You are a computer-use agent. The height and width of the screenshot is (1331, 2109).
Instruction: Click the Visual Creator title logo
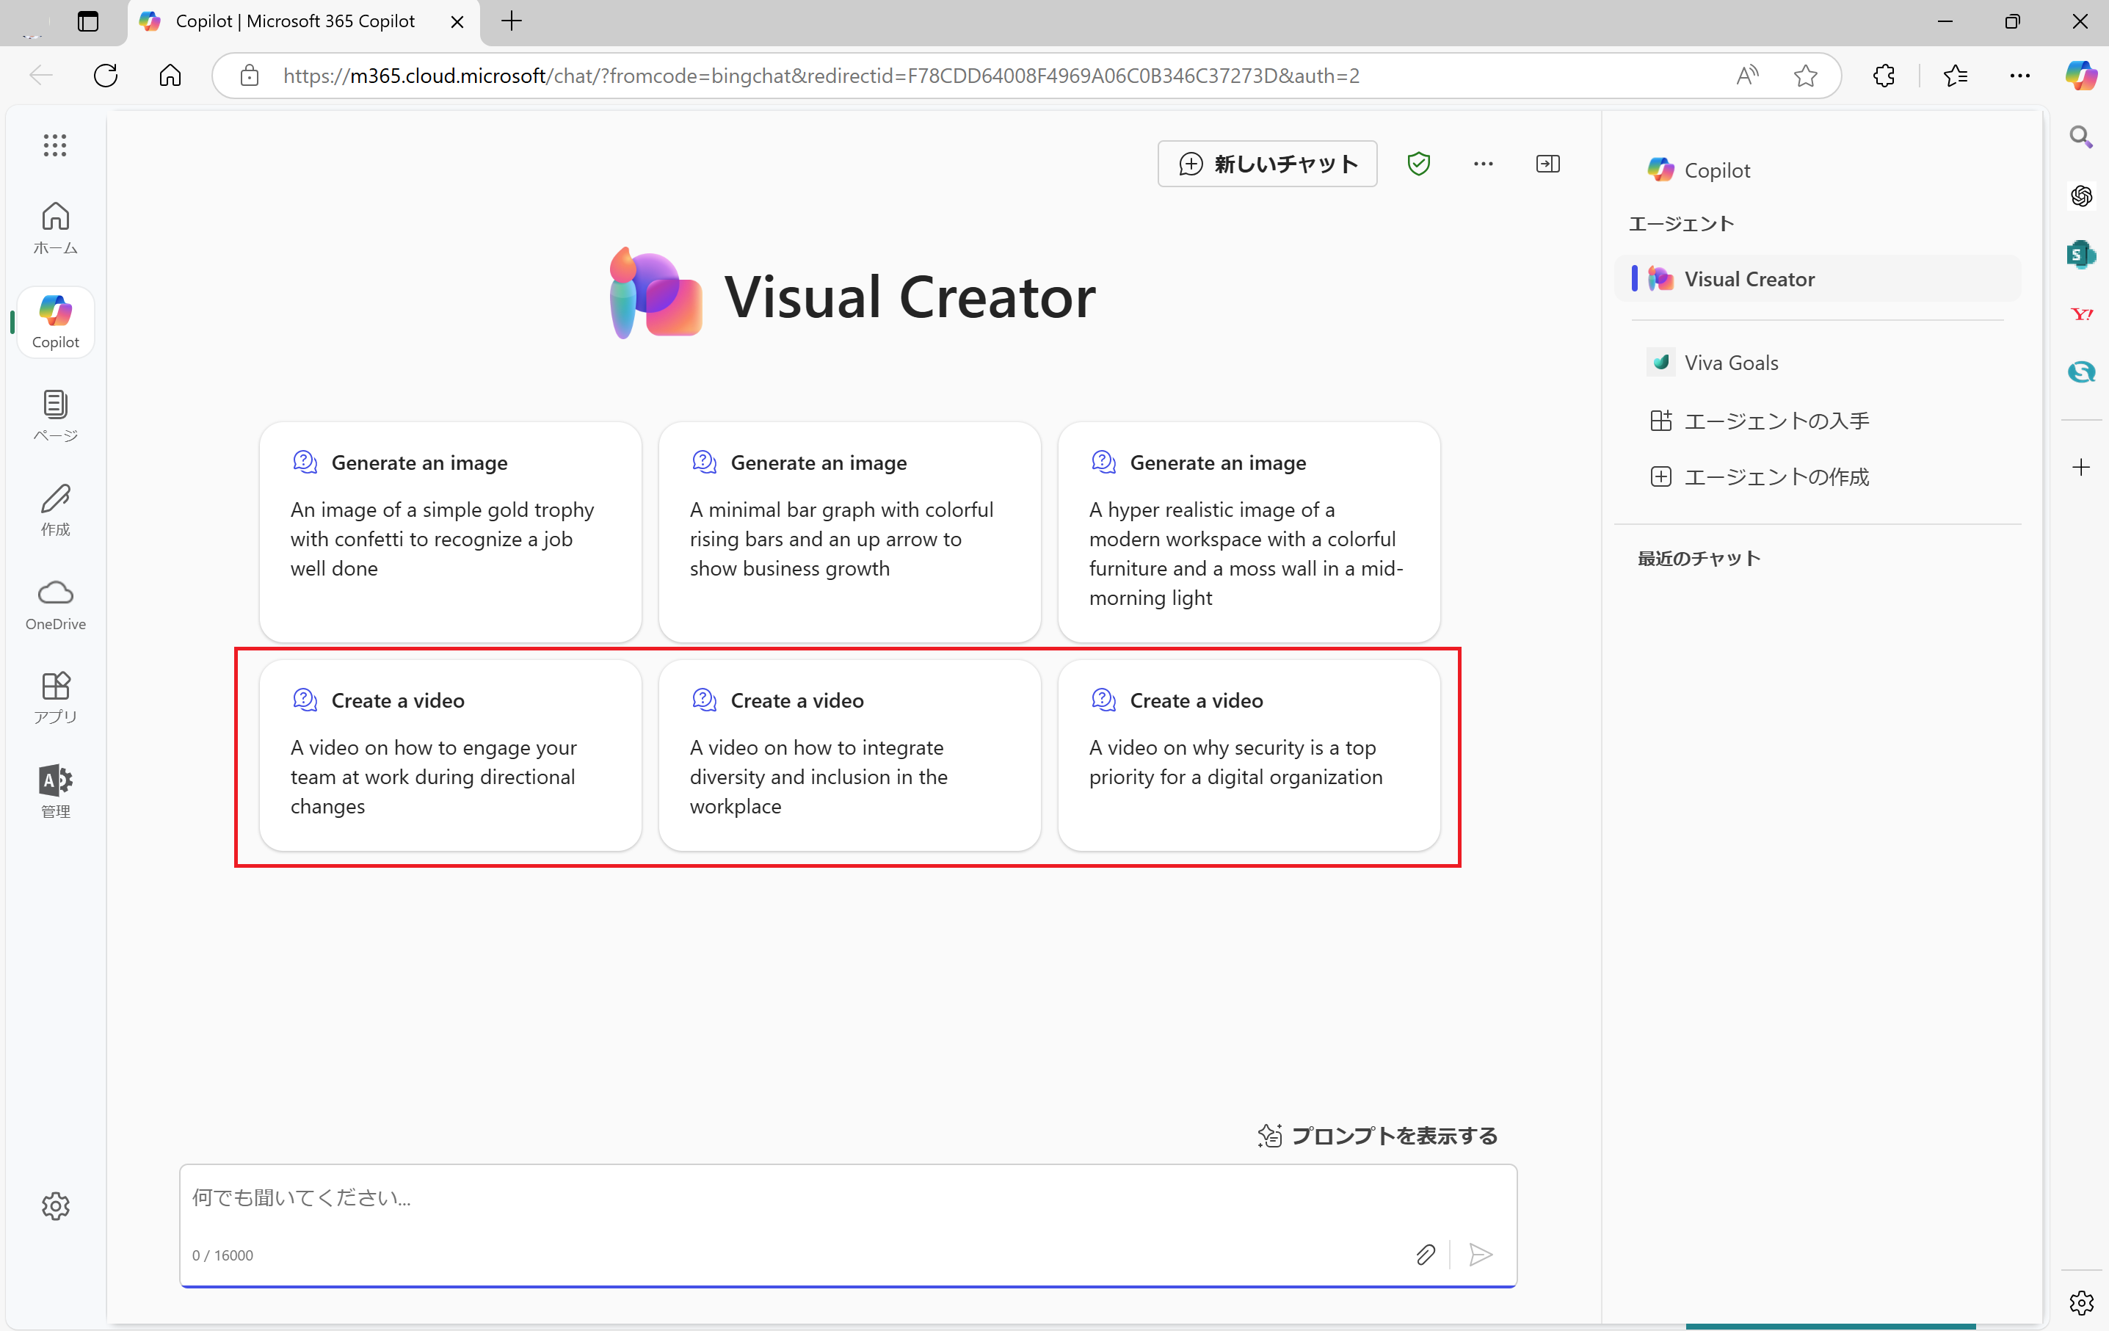(x=655, y=292)
